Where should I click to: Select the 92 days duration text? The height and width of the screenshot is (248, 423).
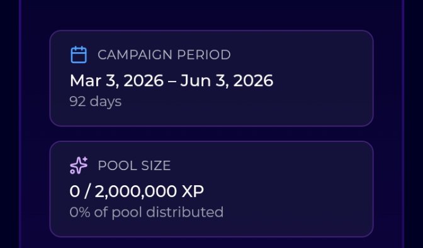[96, 102]
